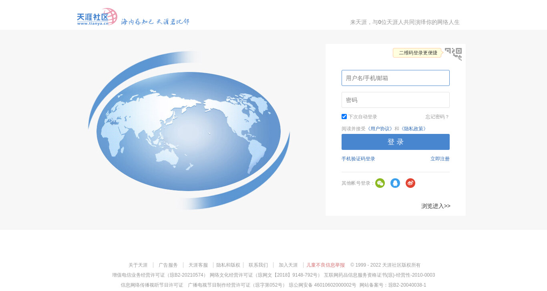Click 广播电视节目制作经营许可证 text
This screenshot has width=547, height=291.
tap(237, 285)
